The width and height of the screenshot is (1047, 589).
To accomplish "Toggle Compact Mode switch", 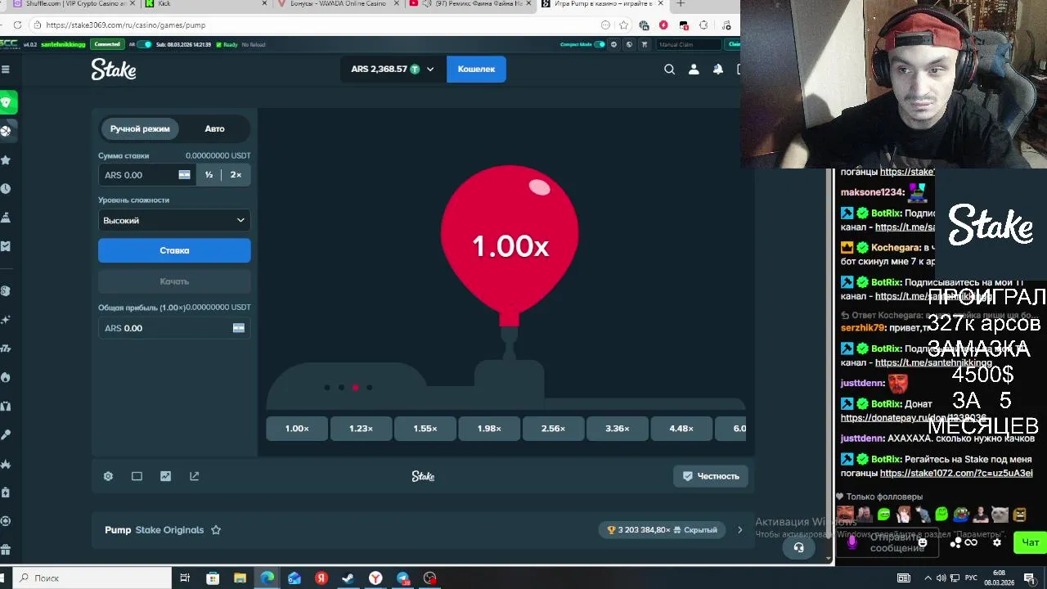I will pyautogui.click(x=600, y=44).
